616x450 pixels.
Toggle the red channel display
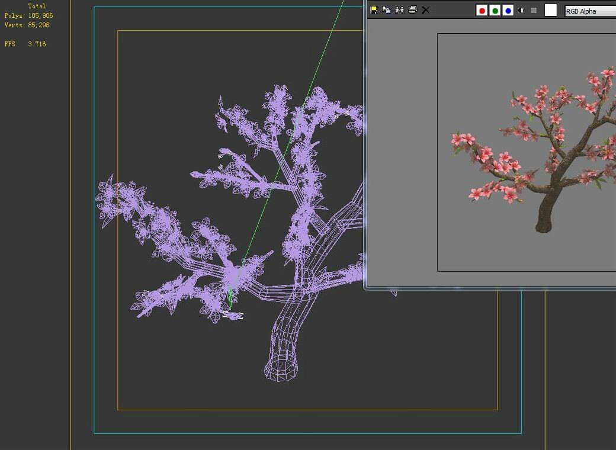tap(482, 10)
